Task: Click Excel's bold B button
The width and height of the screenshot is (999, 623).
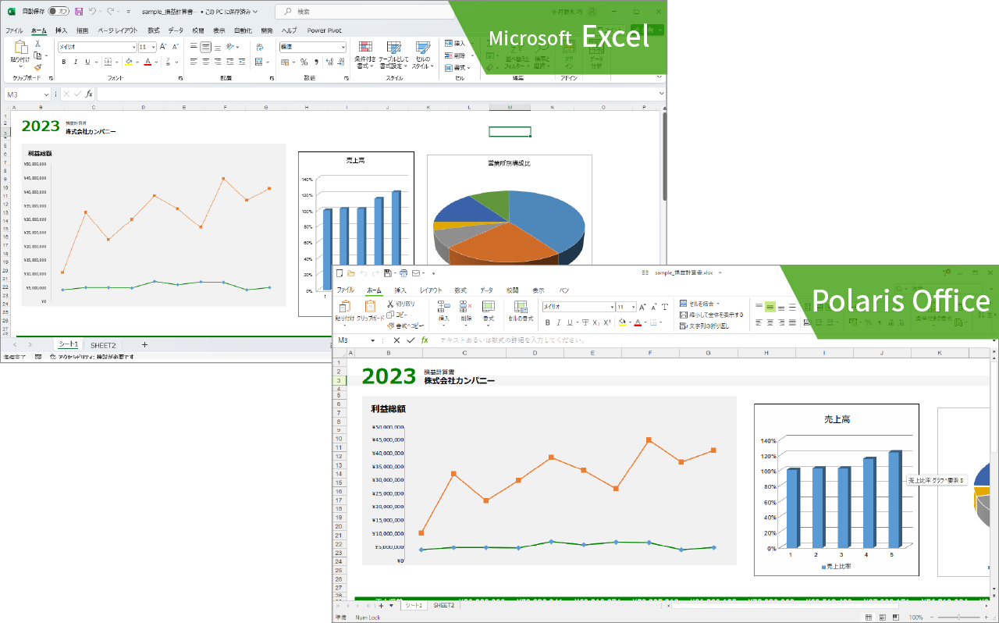Action: coord(63,62)
